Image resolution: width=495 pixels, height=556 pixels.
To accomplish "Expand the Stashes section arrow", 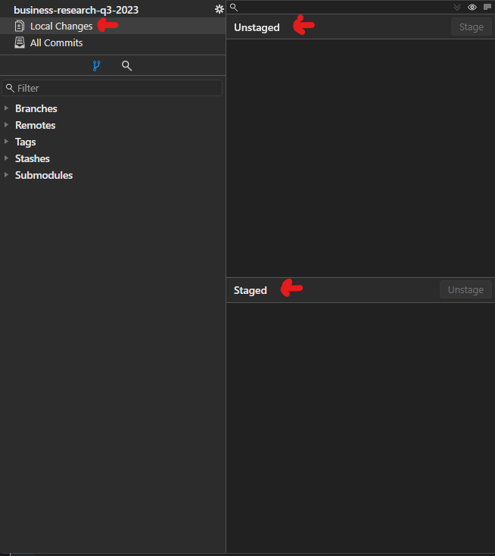I will (6, 158).
